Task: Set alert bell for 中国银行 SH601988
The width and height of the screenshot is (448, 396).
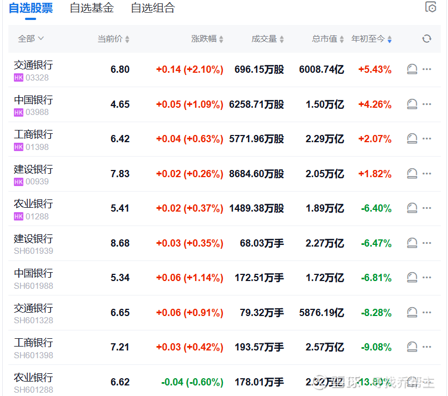Action: coord(412,277)
